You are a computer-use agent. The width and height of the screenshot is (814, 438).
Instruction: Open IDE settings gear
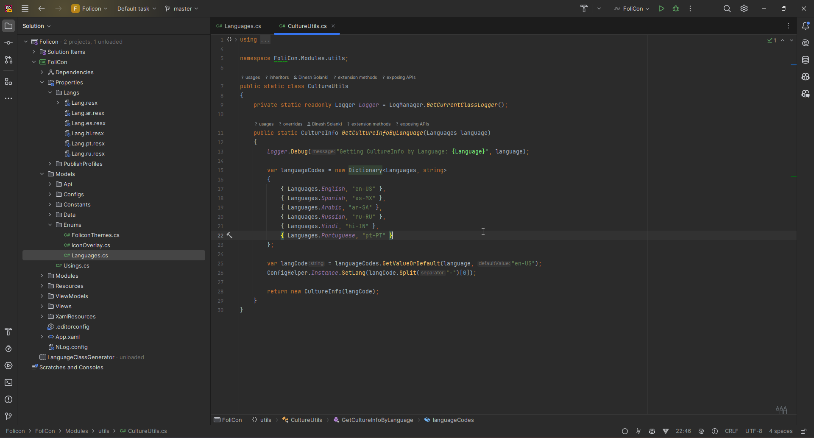pyautogui.click(x=744, y=8)
